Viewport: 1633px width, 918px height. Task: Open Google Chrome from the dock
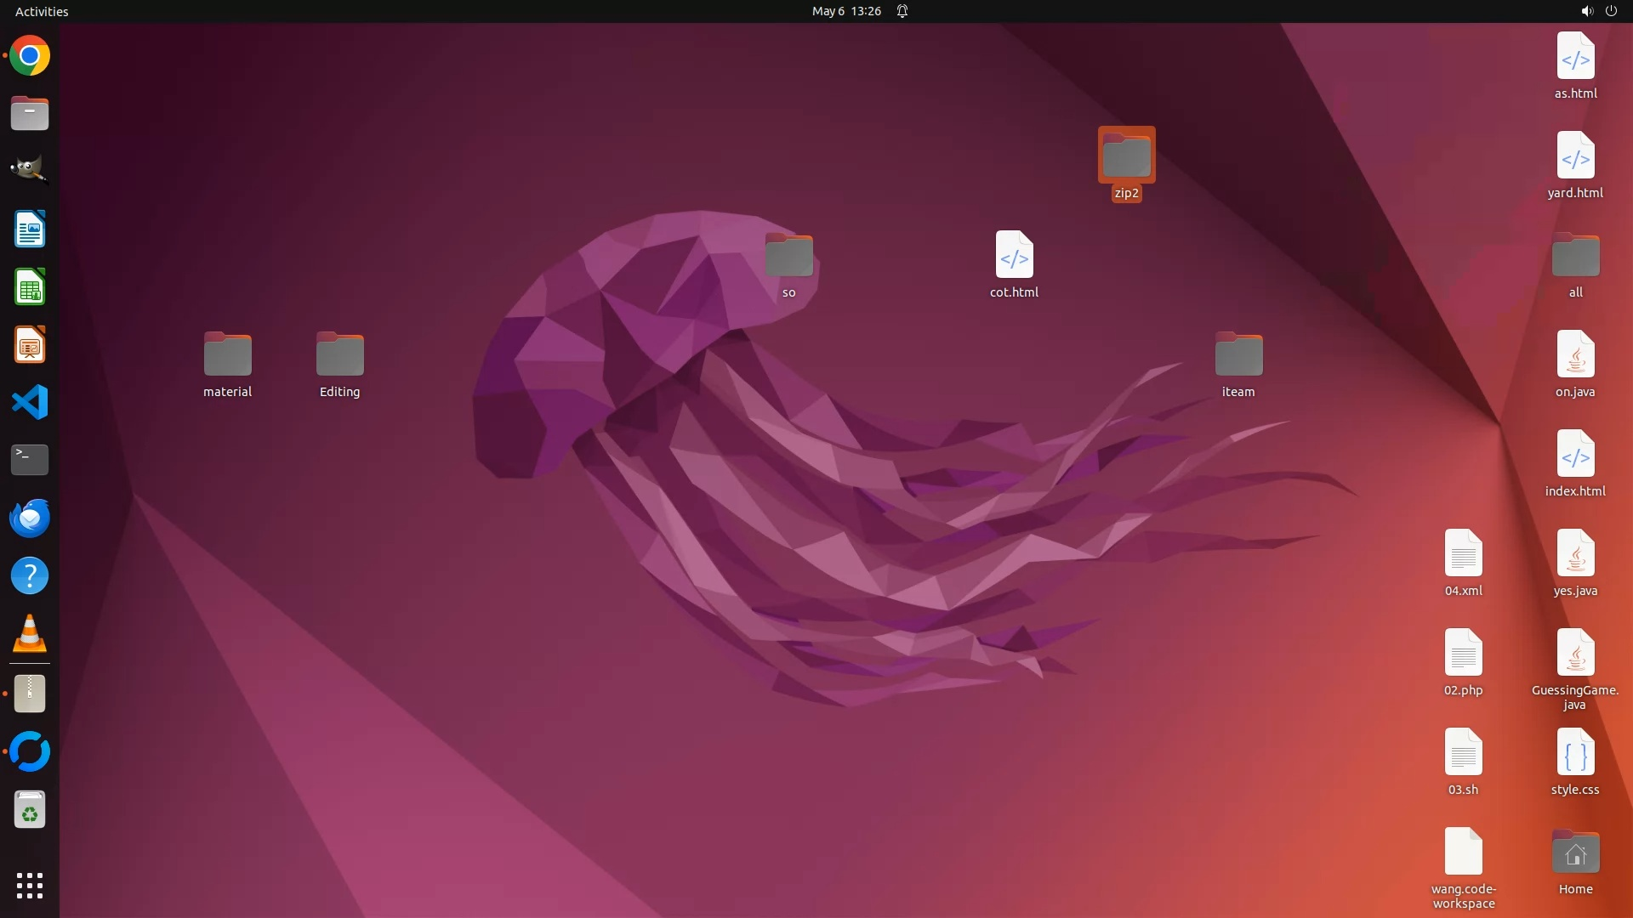(30, 56)
